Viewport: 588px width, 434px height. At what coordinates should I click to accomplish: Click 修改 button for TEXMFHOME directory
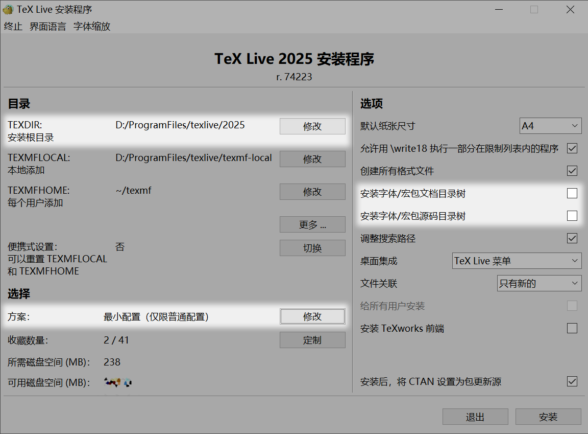point(312,192)
